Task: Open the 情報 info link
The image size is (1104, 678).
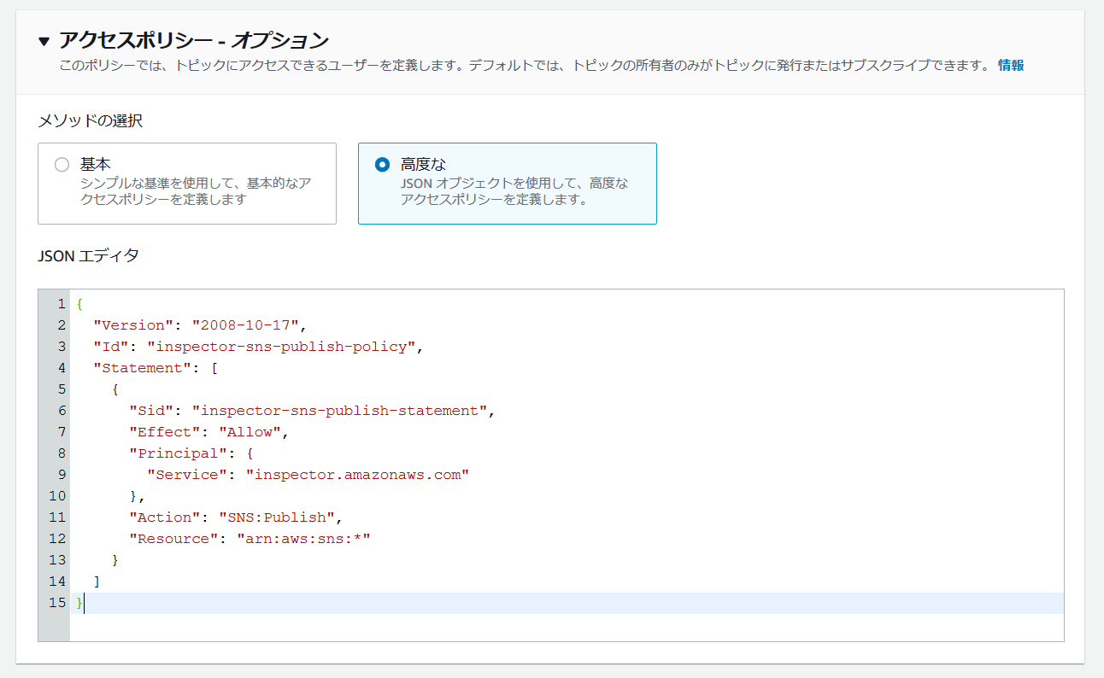Action: (x=1011, y=65)
